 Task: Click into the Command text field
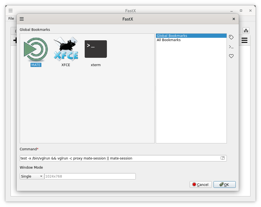[119, 158]
